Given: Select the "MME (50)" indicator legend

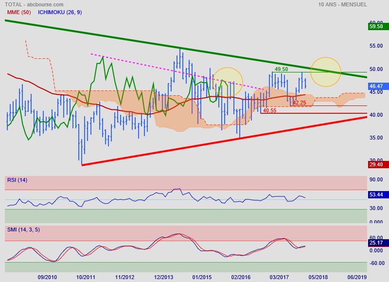Looking at the screenshot, I should point(19,12).
